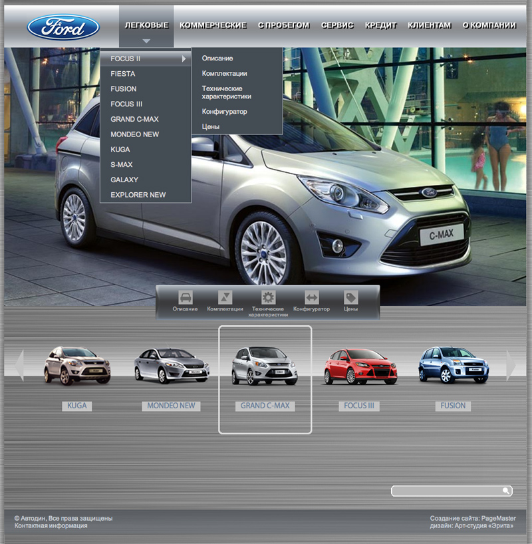Click the FUSION carousel label
The height and width of the screenshot is (544, 532).
[453, 406]
